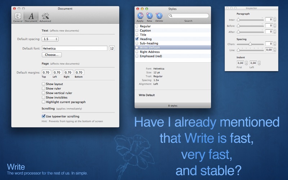The width and height of the screenshot is (288, 180).
Task: Focus the Styles search field
Action: coord(188,15)
